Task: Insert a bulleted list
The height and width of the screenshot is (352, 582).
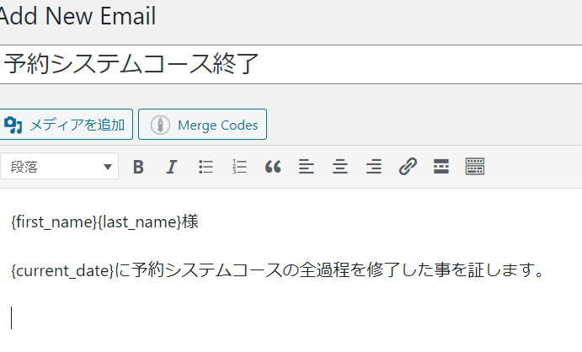Action: 206,167
